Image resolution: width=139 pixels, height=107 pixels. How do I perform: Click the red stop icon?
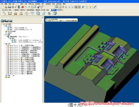click(23, 7)
